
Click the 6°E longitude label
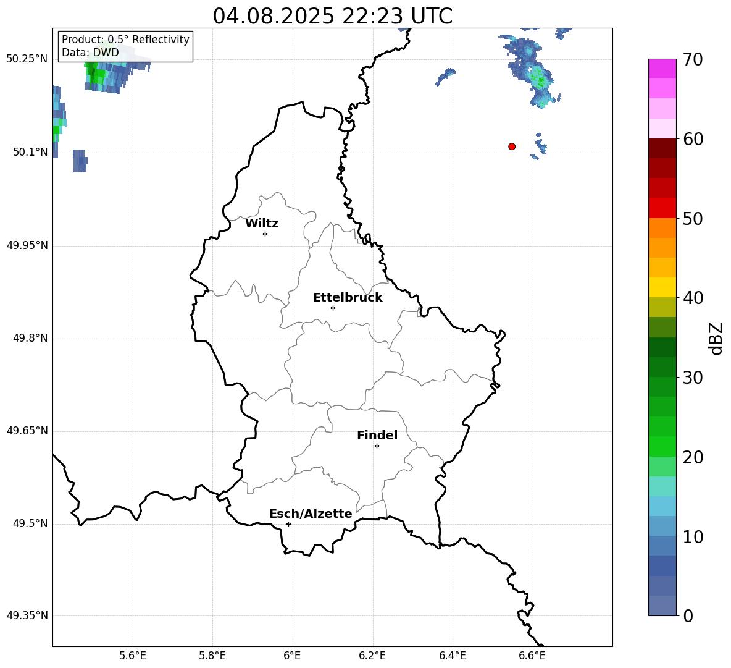click(292, 656)
